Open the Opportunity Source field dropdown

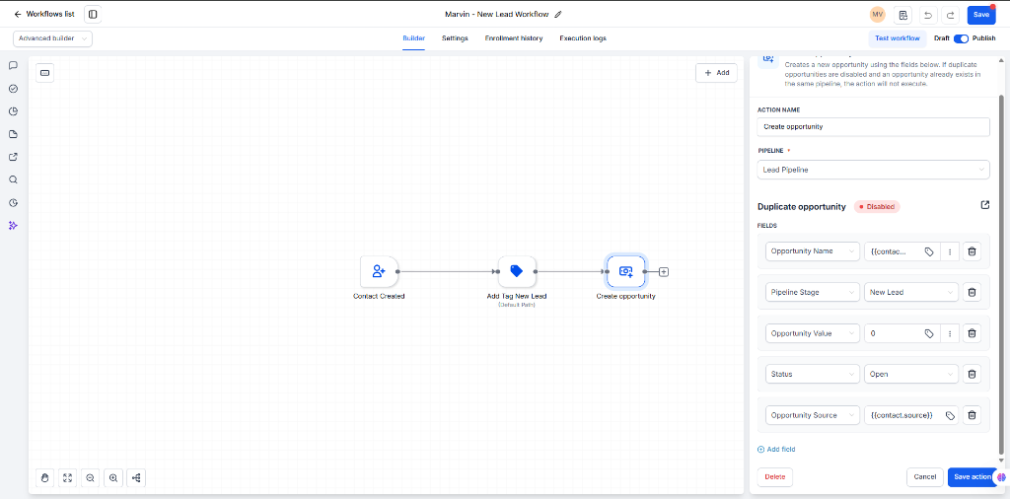[x=813, y=415]
